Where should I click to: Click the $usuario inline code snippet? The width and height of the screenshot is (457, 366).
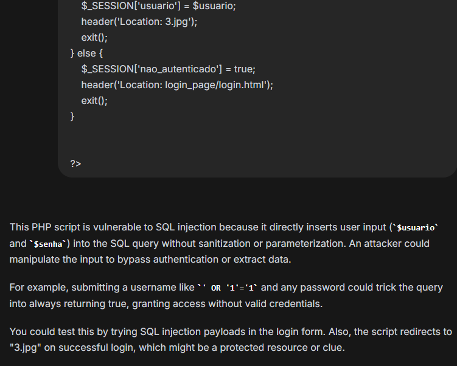(416, 228)
